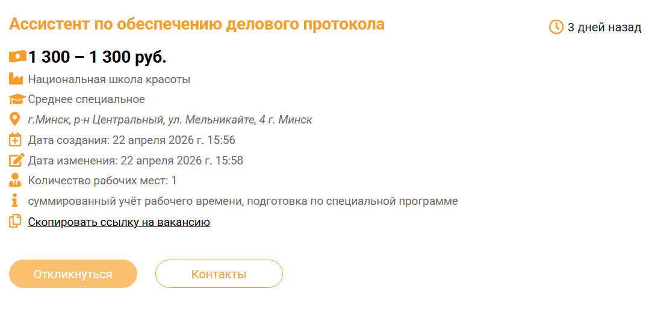Click the money banknote salary icon
Viewport: 658px width, 309px height.
17,57
